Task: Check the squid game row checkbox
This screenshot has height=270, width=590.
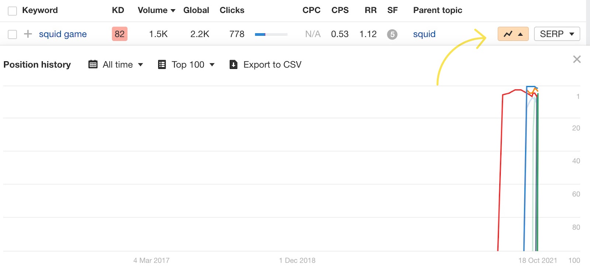Action: (12, 34)
